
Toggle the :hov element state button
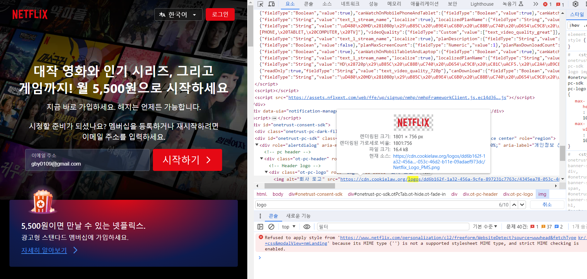click(575, 25)
